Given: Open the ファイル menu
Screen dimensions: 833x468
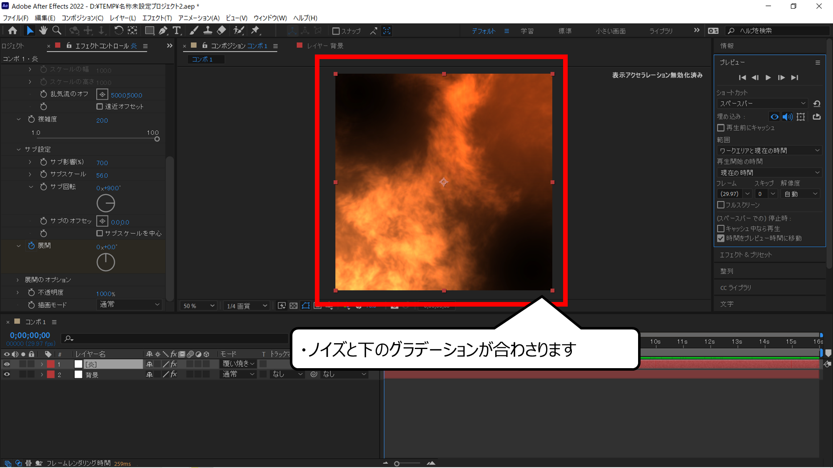Looking at the screenshot, I should [x=16, y=18].
